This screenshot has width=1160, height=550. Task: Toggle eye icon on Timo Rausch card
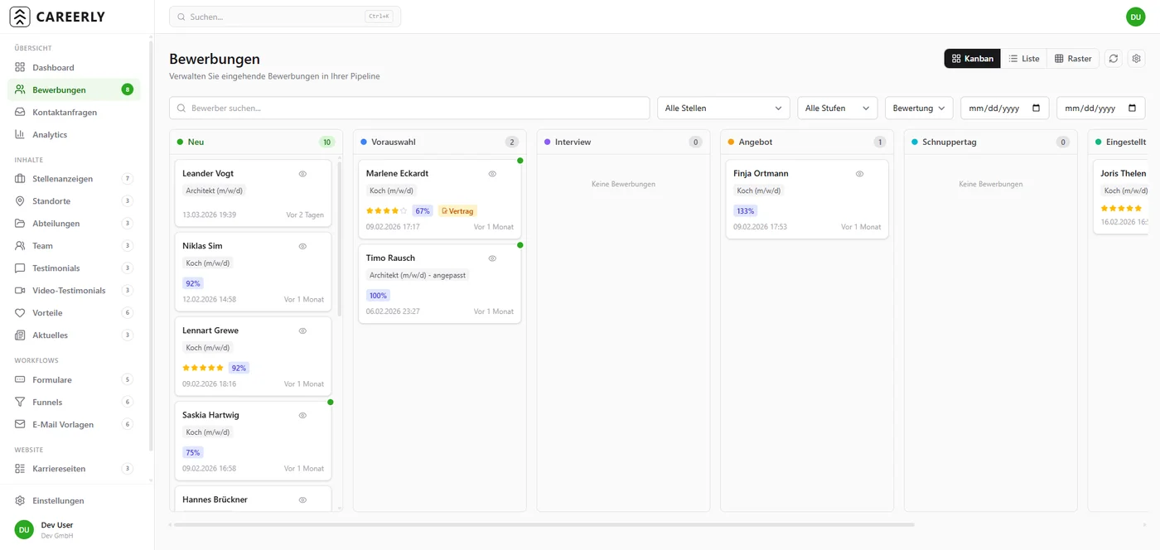point(492,258)
